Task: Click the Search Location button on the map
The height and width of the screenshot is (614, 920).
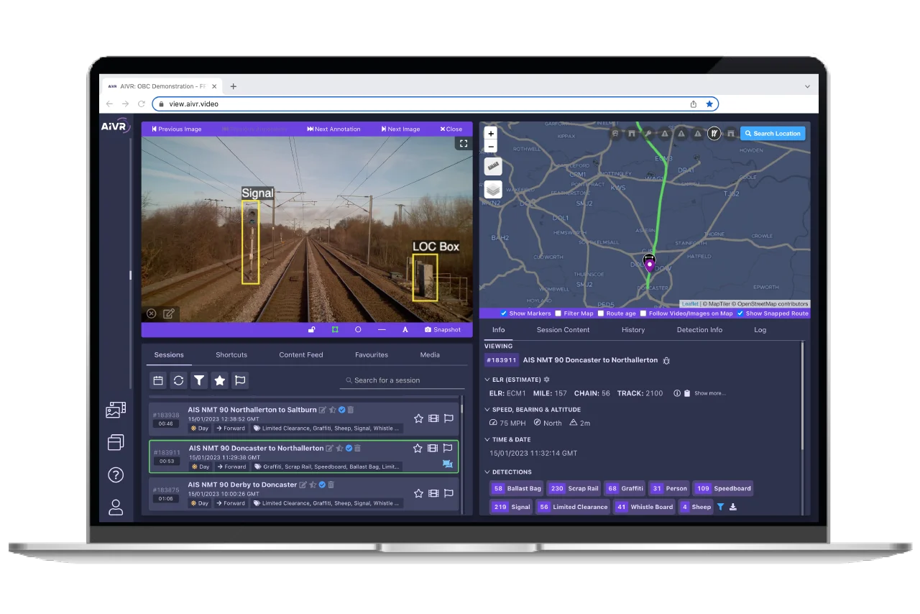Action: pyautogui.click(x=772, y=133)
